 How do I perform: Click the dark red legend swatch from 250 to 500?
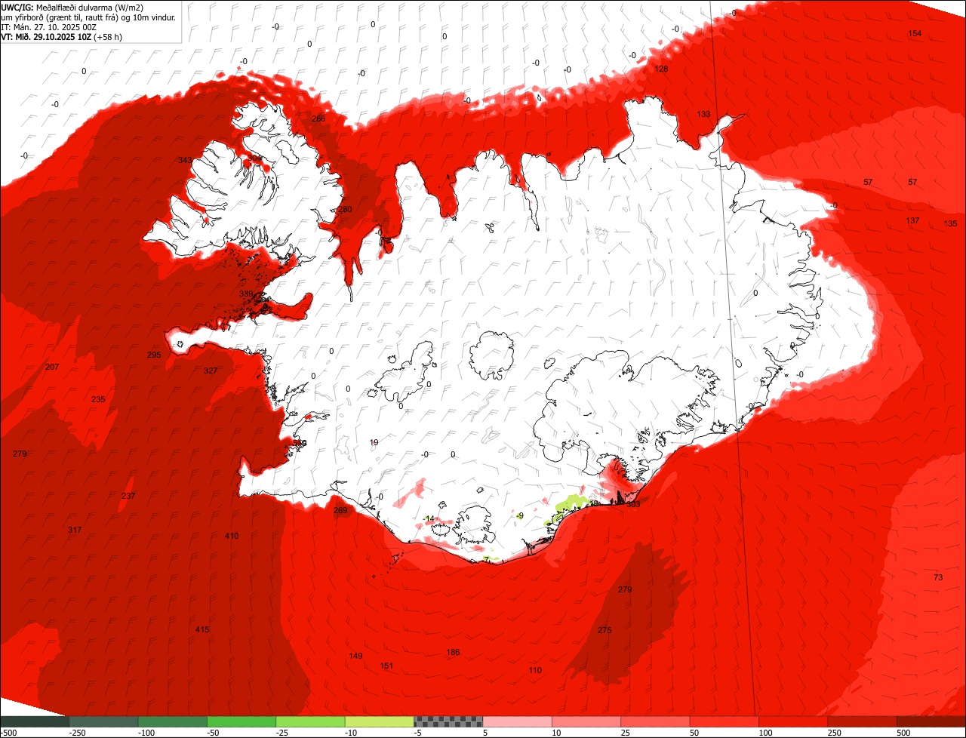862,721
